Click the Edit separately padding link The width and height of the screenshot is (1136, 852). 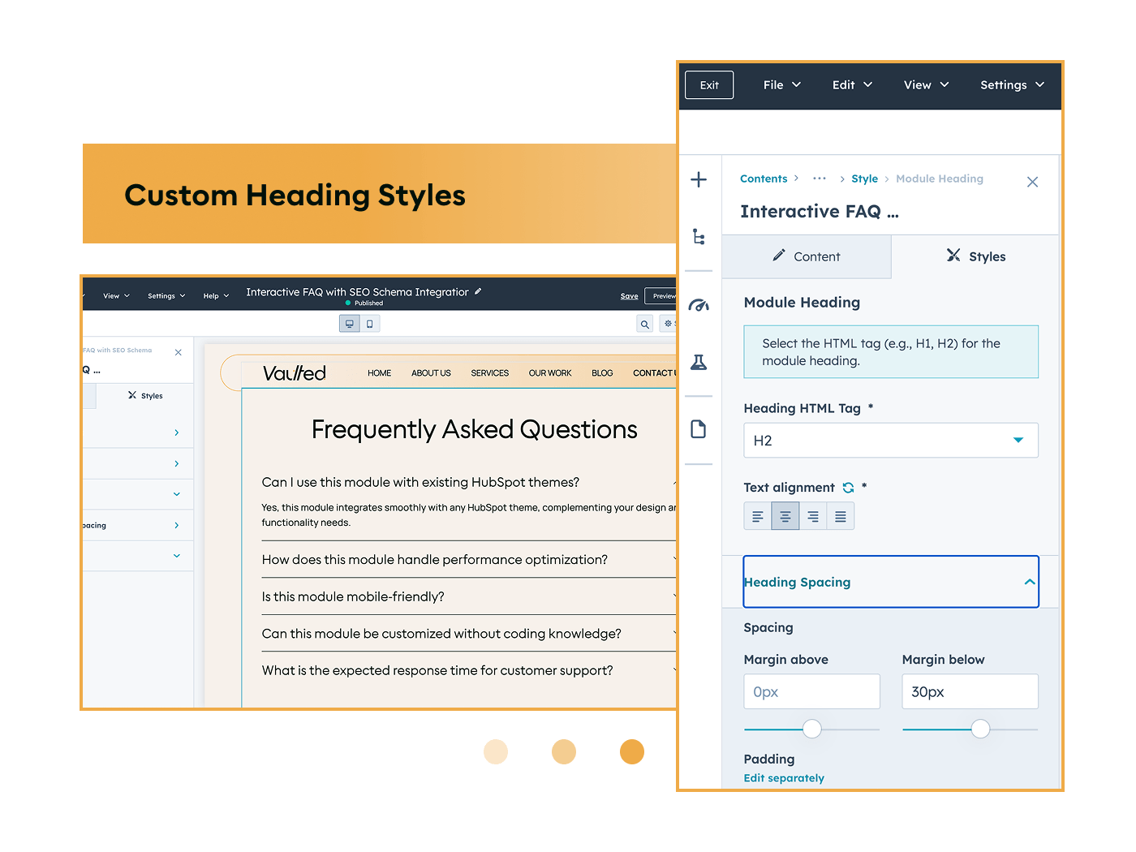[x=784, y=778]
